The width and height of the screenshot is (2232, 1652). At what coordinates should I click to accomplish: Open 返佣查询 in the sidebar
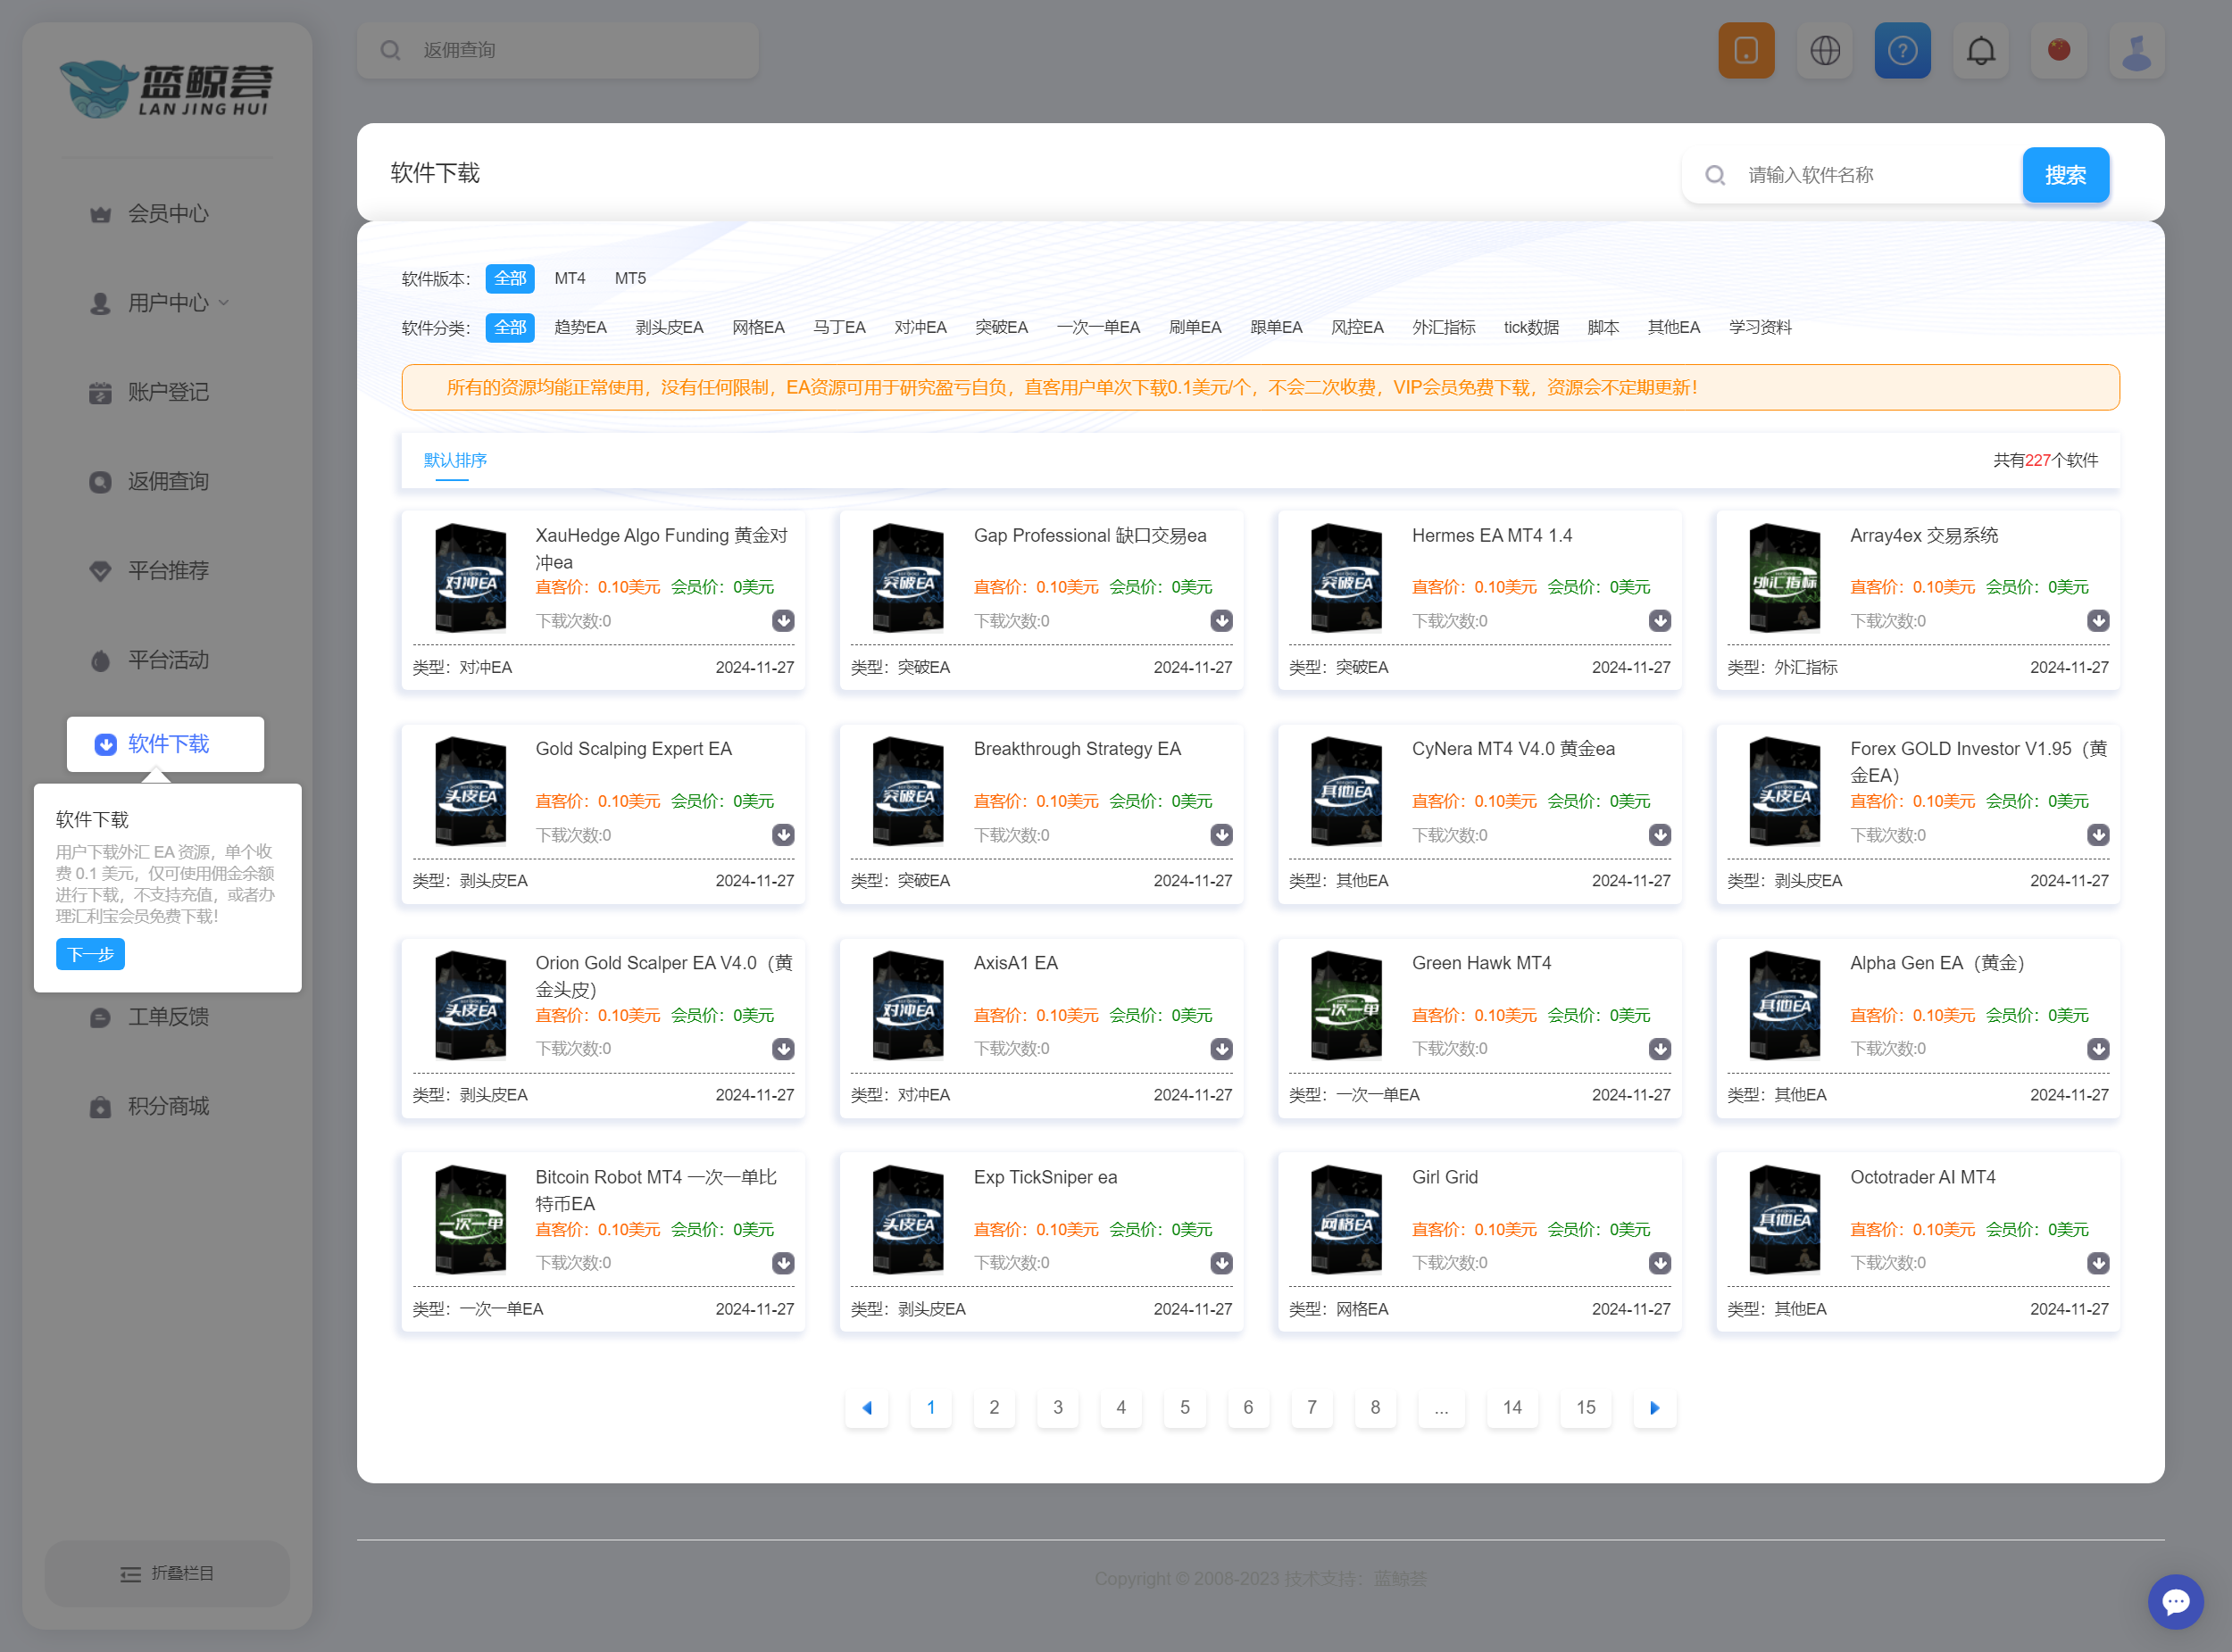[168, 481]
